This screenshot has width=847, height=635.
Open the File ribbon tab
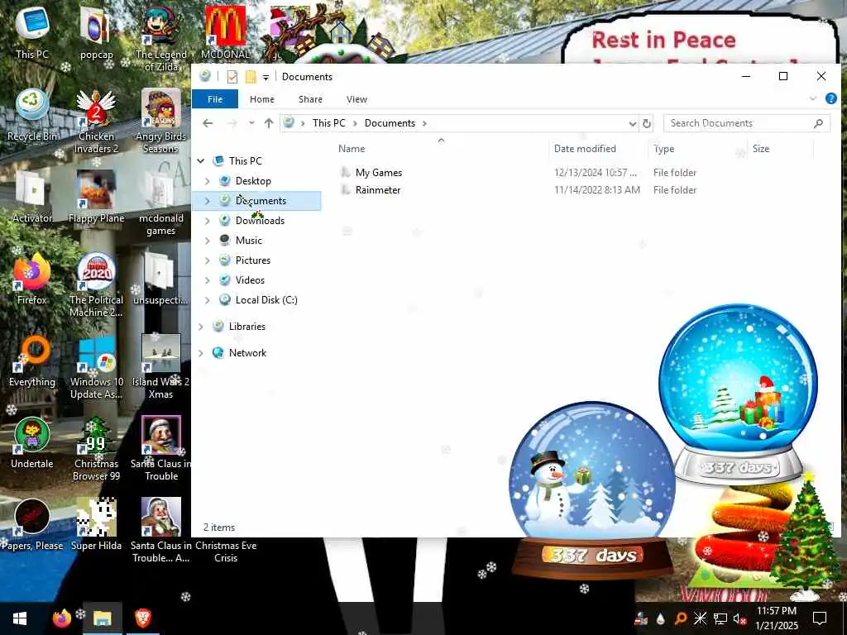pyautogui.click(x=215, y=99)
